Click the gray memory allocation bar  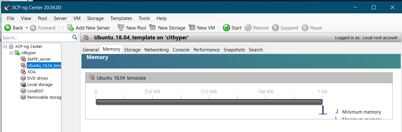point(209,102)
